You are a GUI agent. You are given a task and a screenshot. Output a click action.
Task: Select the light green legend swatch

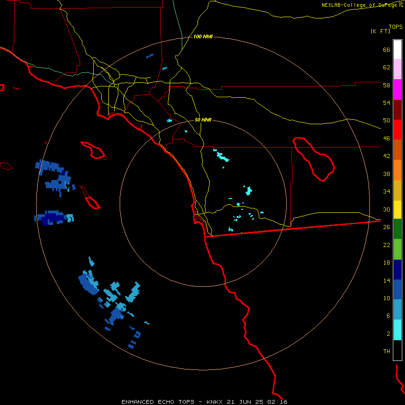pyautogui.click(x=397, y=249)
